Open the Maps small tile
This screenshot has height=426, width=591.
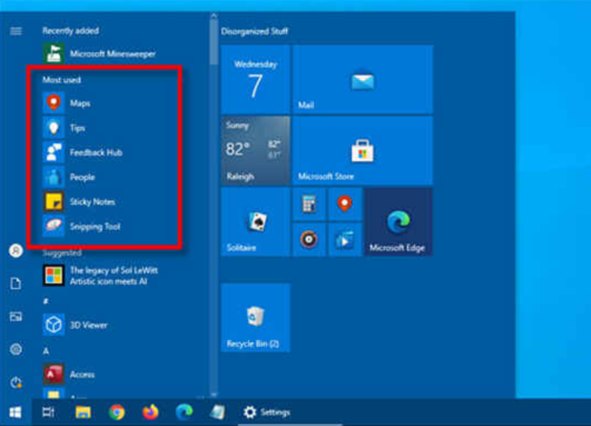coord(345,204)
